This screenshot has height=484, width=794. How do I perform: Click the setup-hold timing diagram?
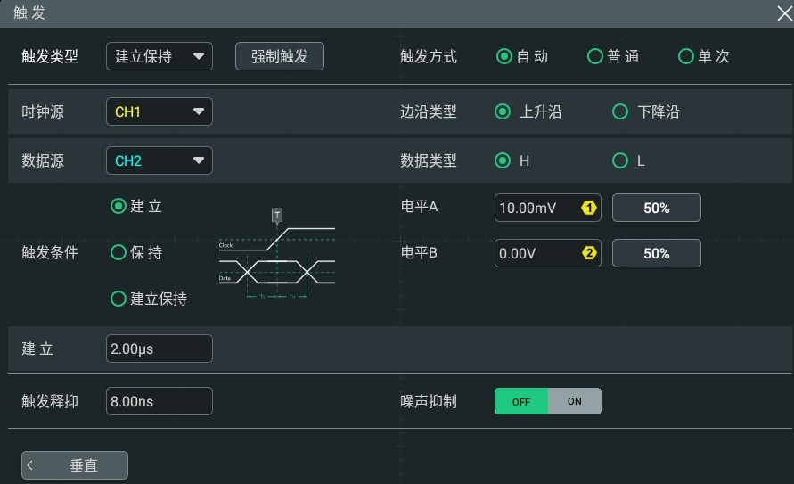click(x=277, y=253)
